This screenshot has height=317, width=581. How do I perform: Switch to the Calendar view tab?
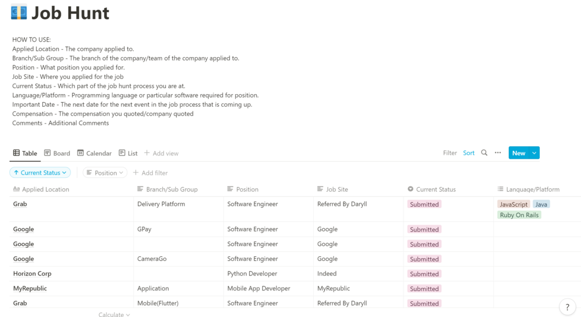point(94,153)
